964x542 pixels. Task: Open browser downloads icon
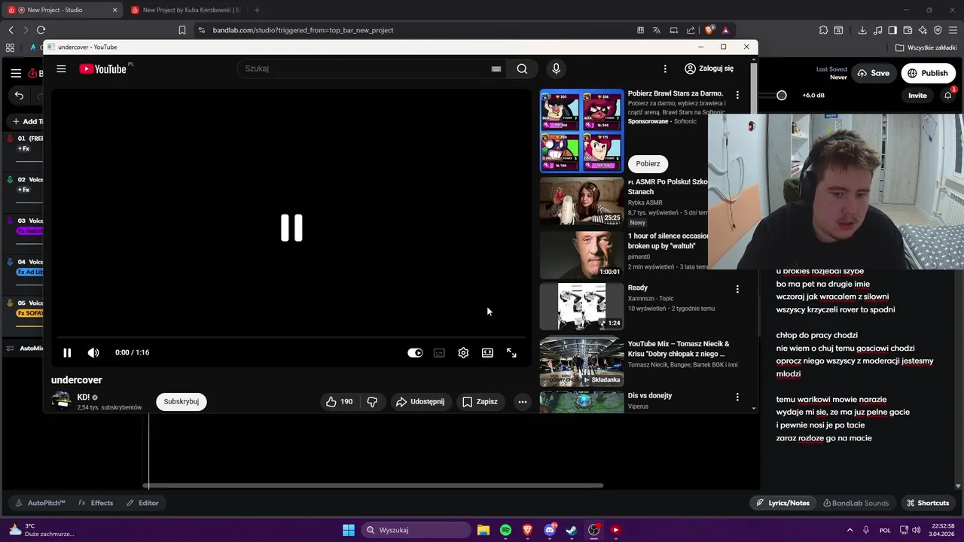(862, 30)
